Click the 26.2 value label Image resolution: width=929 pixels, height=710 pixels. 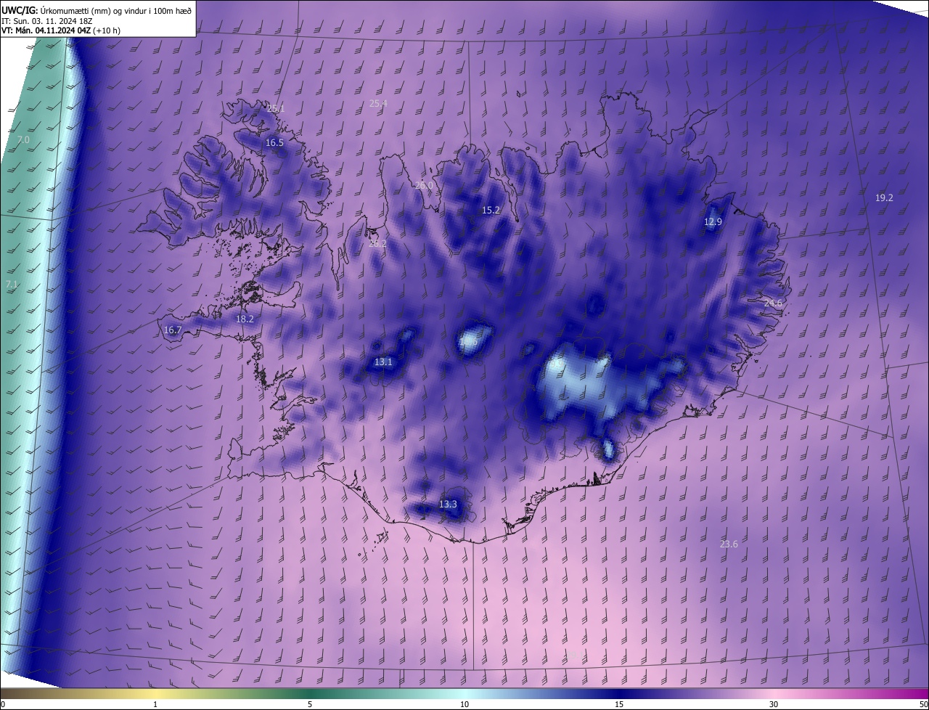[377, 244]
